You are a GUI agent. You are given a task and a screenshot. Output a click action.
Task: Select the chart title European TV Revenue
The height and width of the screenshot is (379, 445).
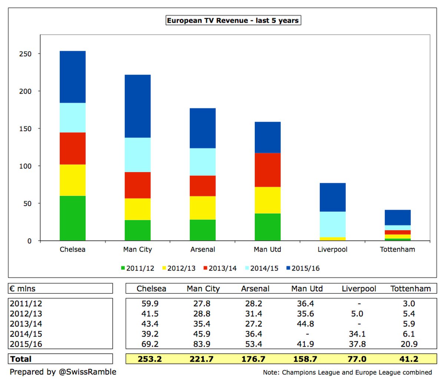tap(233, 20)
